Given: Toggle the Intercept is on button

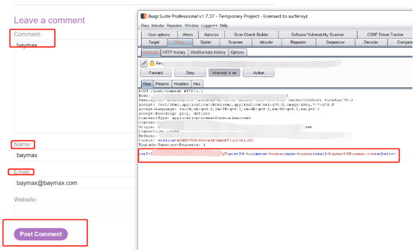Looking at the screenshot, I should (x=224, y=73).
